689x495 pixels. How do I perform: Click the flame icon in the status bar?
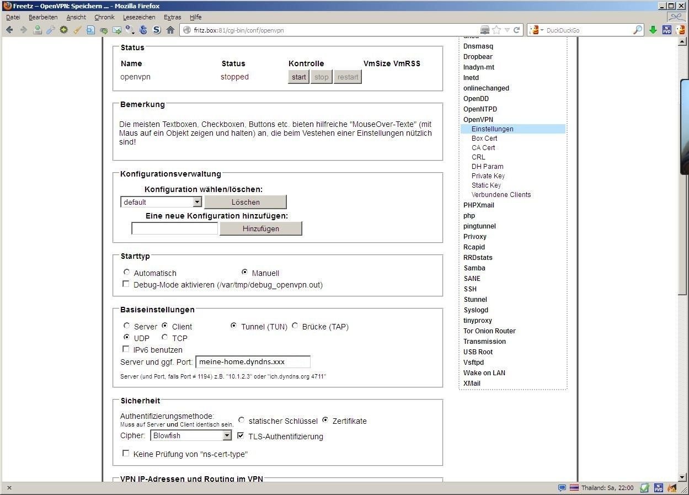[x=672, y=488]
